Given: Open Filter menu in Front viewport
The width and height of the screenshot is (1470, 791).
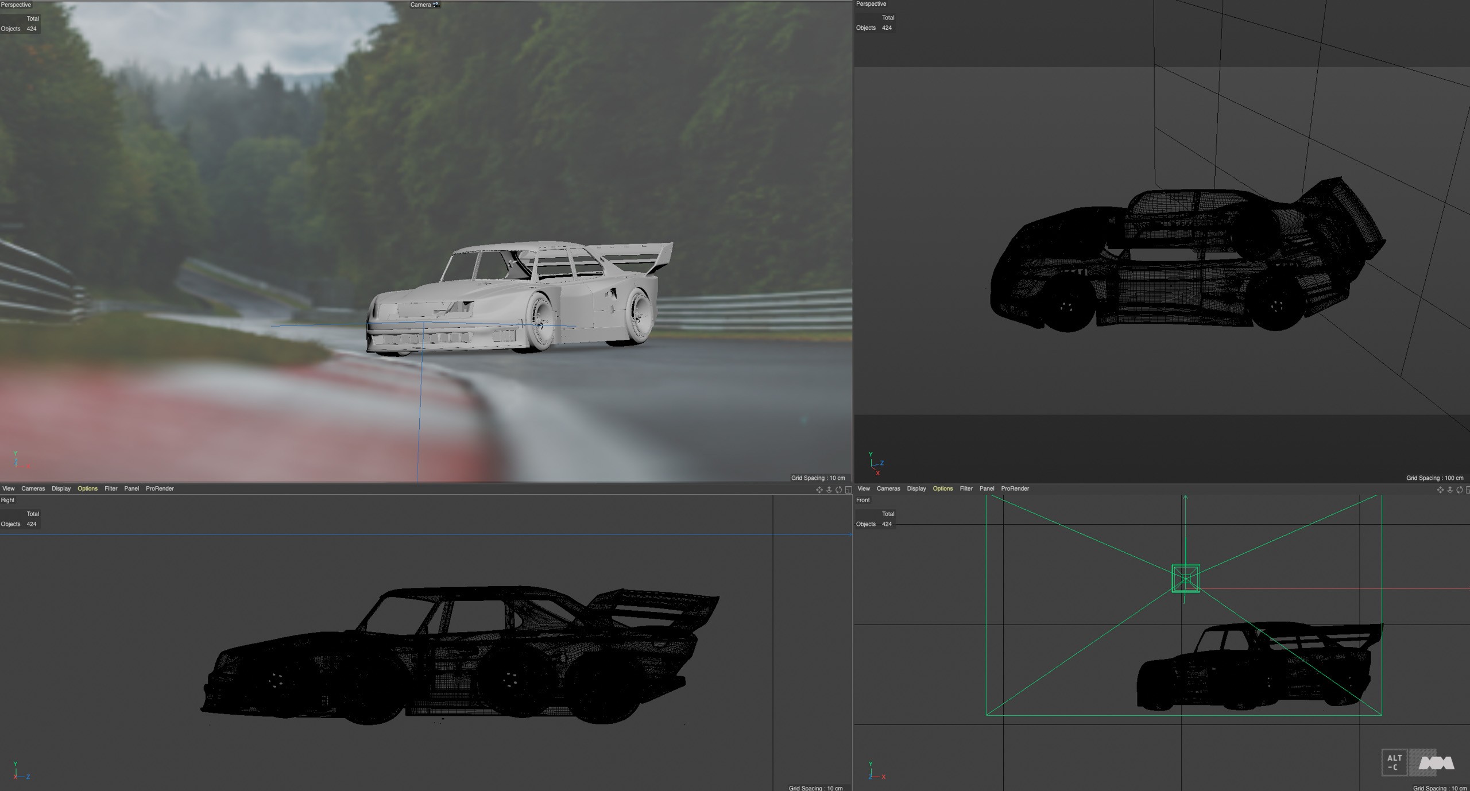Looking at the screenshot, I should tap(966, 488).
